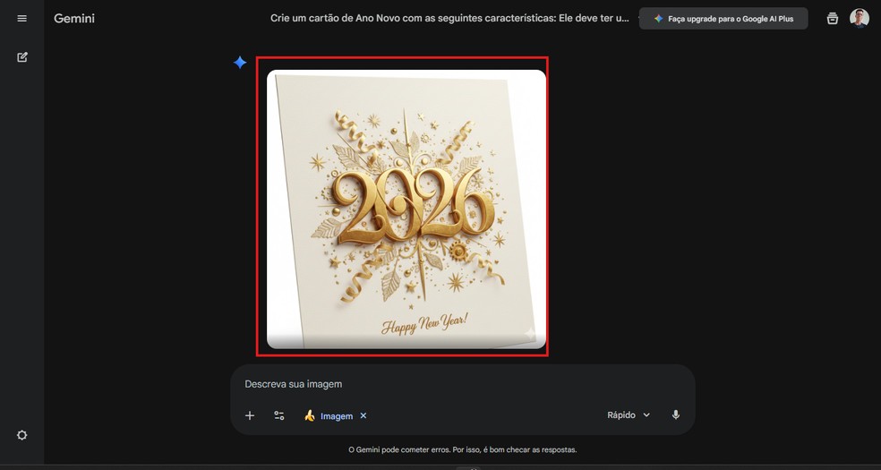
Task: Focus the Descreva sua imagem field
Action: tap(462, 385)
